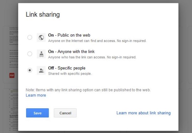Image resolution: width=192 pixels, height=133 pixels.
Task: Click the note about publishing to the web
Action: (x=88, y=90)
